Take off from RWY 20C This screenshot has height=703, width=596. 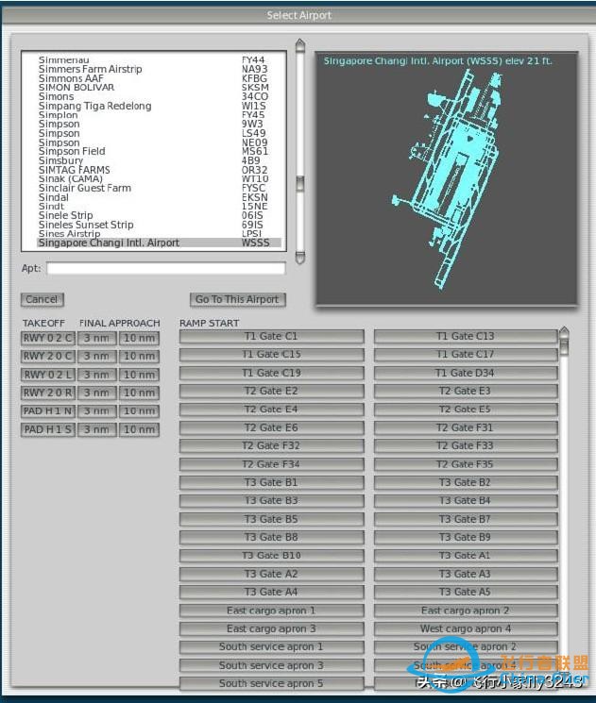click(x=47, y=356)
